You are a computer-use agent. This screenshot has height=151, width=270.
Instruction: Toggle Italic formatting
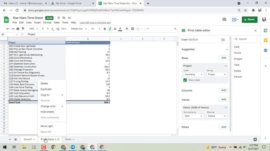tap(110, 29)
